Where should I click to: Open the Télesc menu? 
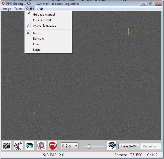pyautogui.click(x=18, y=9)
